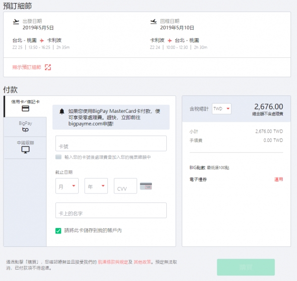Click the credit card icon in payment tab
This screenshot has height=281, width=297.
pyautogui.click(x=25, y=108)
